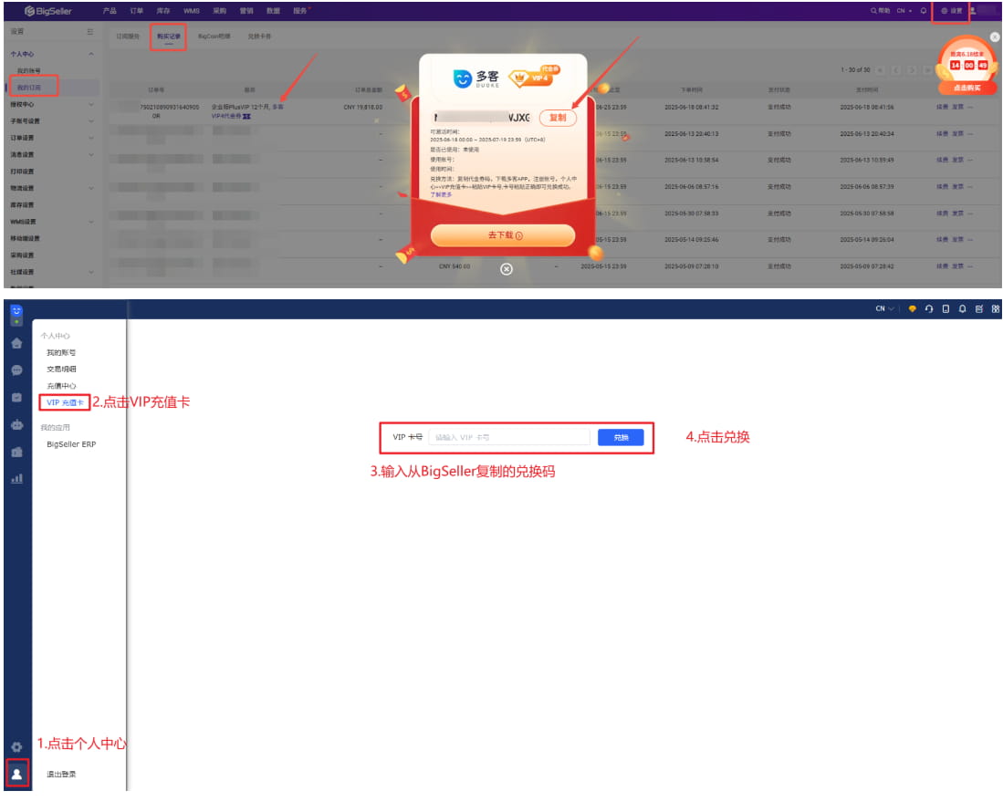Open the Duoke checklist icon
This screenshot has height=812, width=1003.
pyautogui.click(x=16, y=397)
